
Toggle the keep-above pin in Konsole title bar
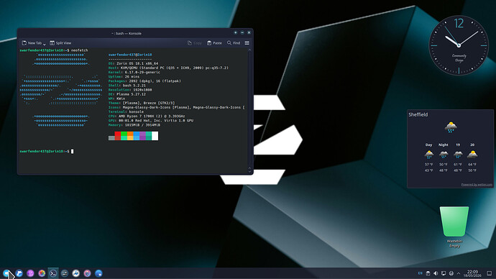pos(235,32)
